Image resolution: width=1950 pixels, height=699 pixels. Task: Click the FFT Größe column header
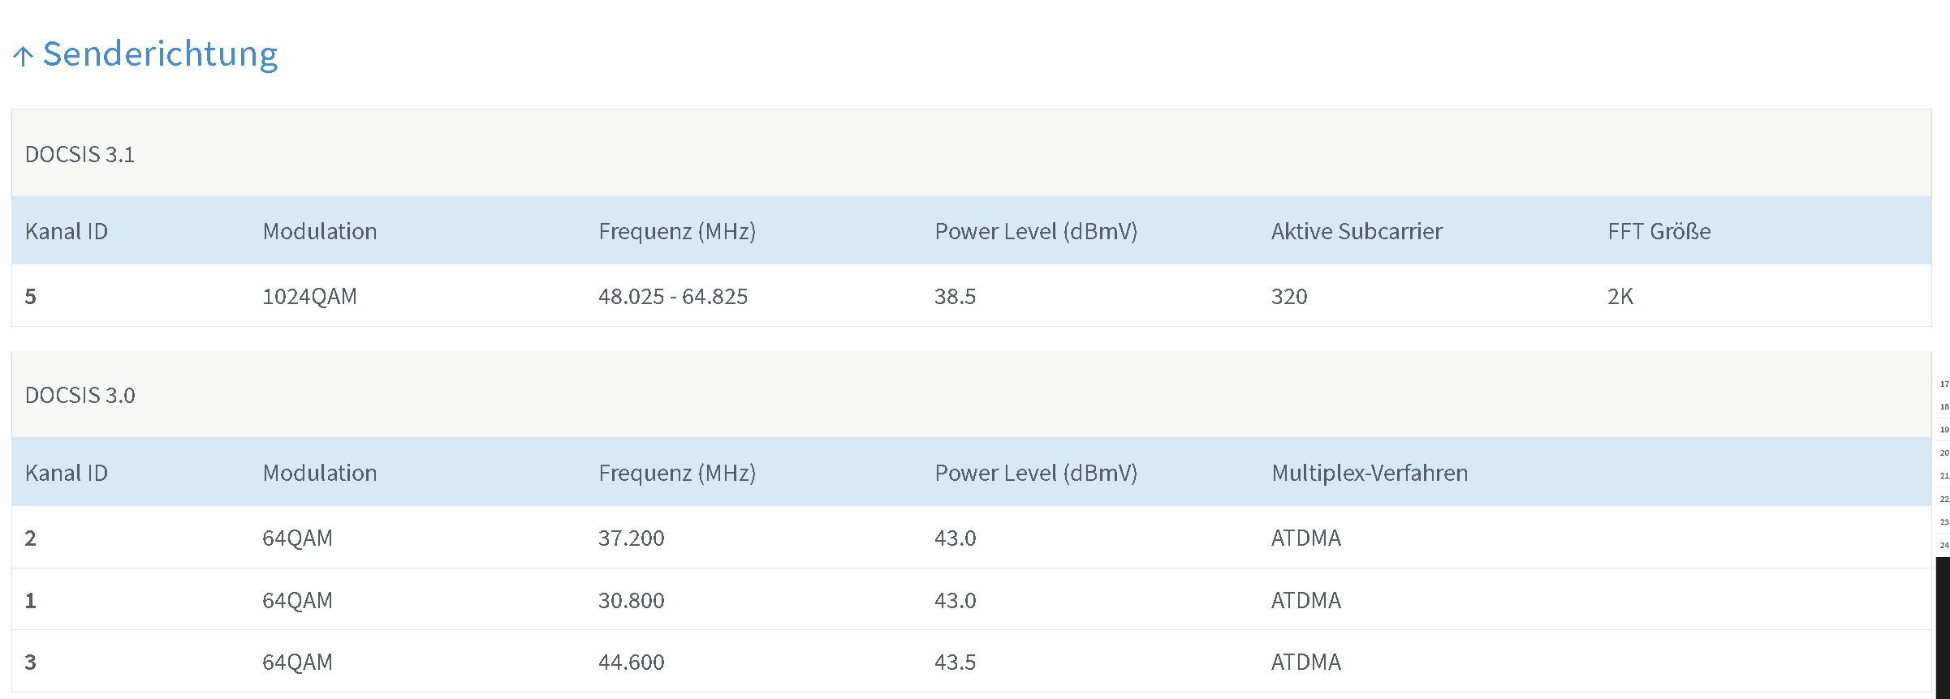1659,231
